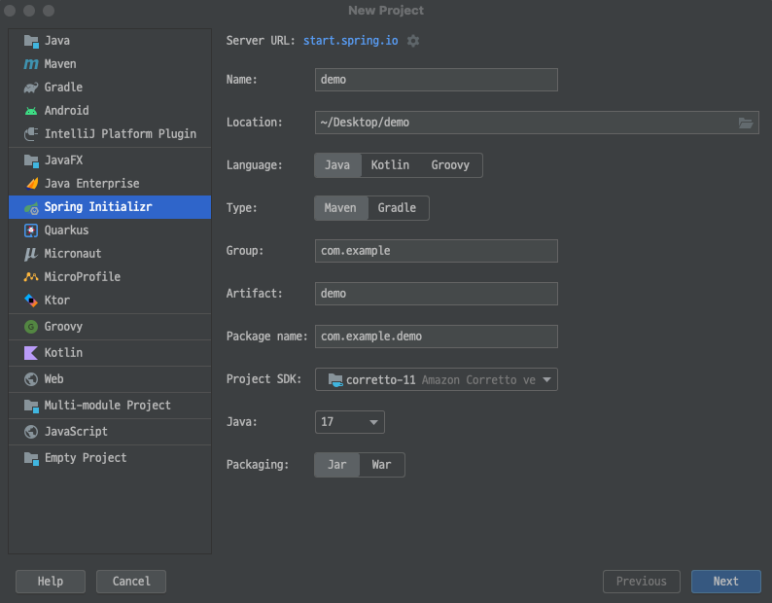Select the Quarkus icon
Screen dimensions: 772x603
click(x=31, y=231)
